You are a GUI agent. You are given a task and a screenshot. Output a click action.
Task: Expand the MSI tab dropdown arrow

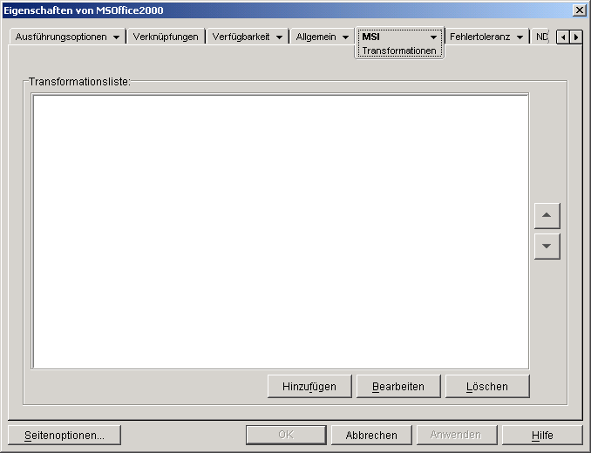pos(433,37)
